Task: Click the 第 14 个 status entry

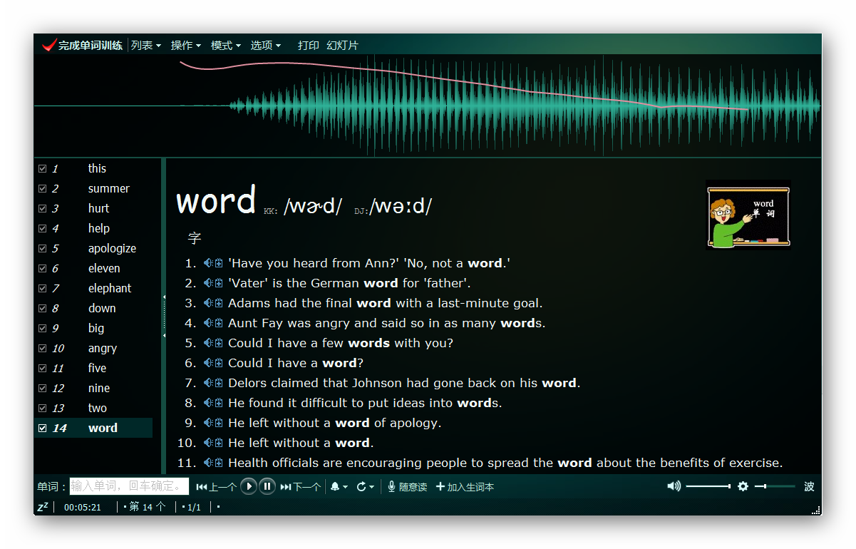Action: [x=146, y=507]
